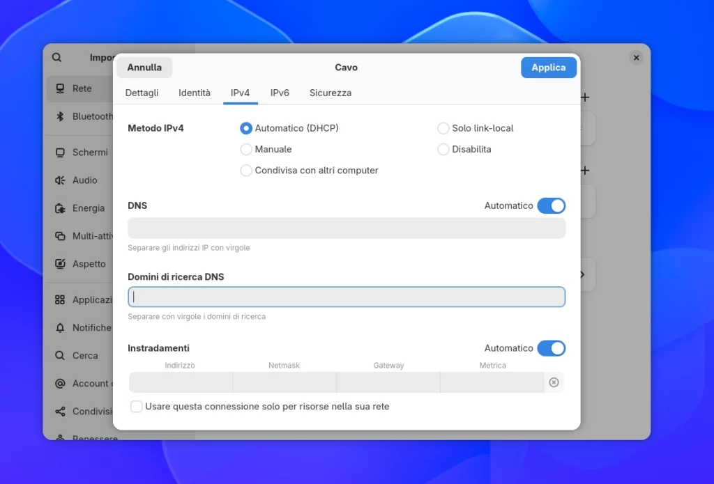This screenshot has width=714, height=484.
Task: Click the Cavo dialog title
Action: [347, 68]
